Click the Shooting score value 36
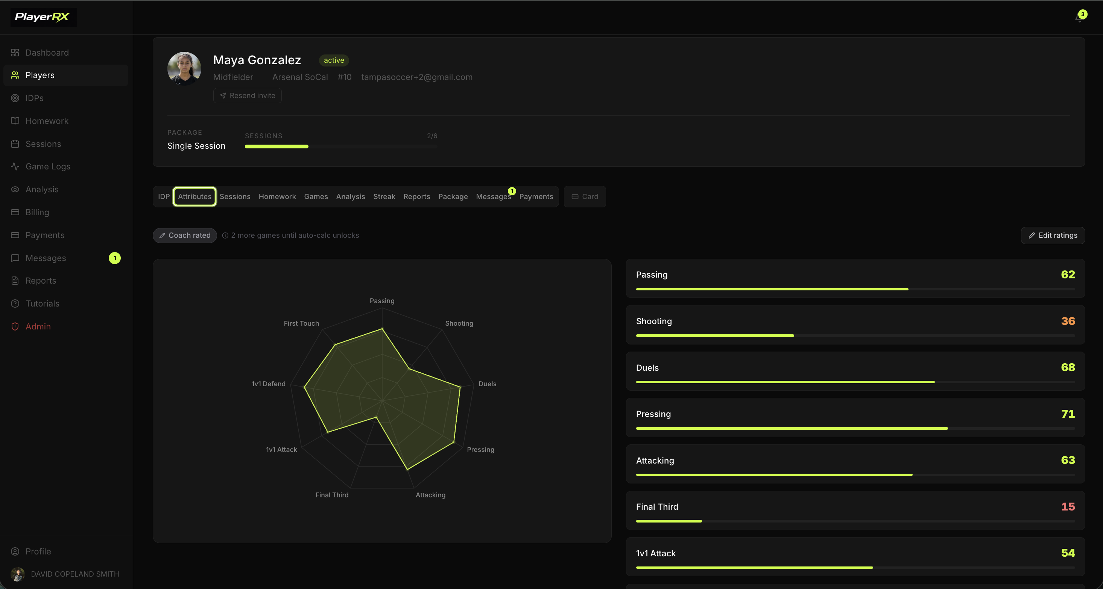This screenshot has width=1103, height=589. [1068, 321]
